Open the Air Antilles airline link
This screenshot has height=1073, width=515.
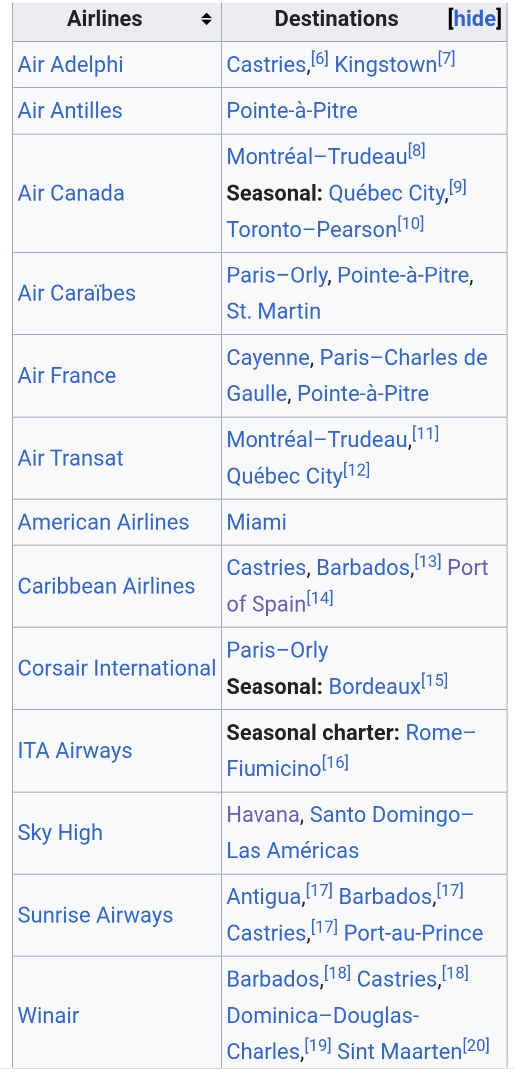tap(70, 111)
